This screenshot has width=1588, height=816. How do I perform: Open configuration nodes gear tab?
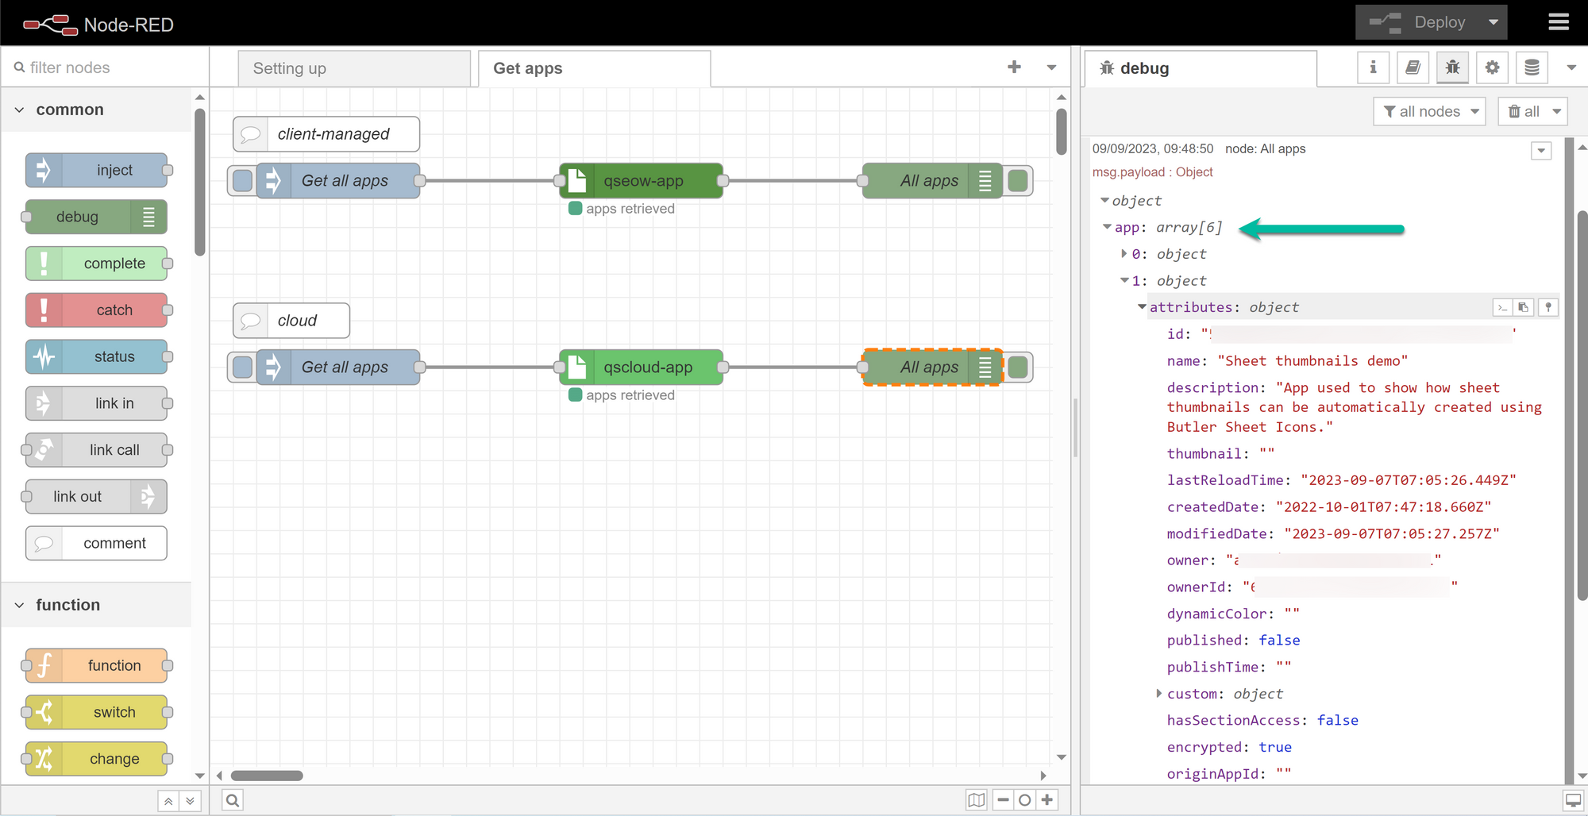[1492, 67]
